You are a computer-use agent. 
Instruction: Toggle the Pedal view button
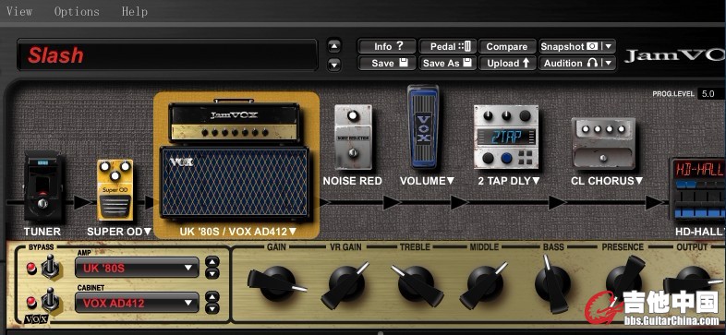(x=447, y=46)
